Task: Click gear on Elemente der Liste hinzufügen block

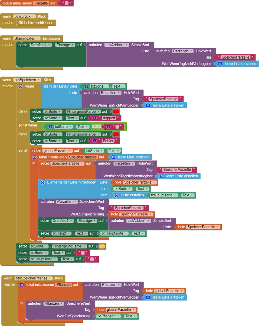Action: point(42,182)
